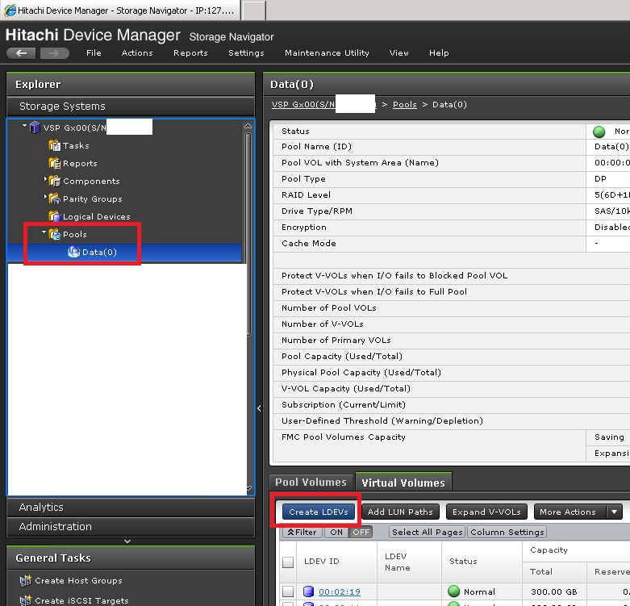Image resolution: width=630 pixels, height=606 pixels.
Task: Tick the header select-all checkbox in LDEV table
Action: click(288, 562)
